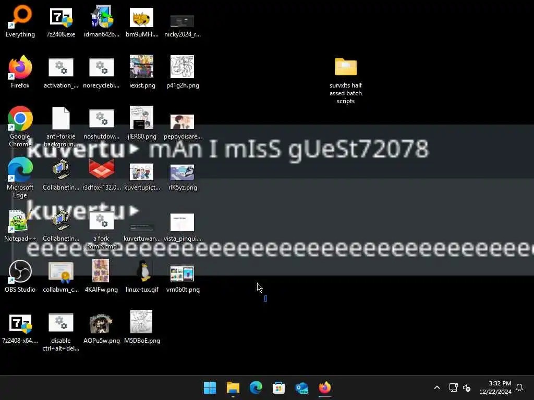Select the AQPu5w.png image file
Screen dimensions: 534x400
(x=102, y=327)
